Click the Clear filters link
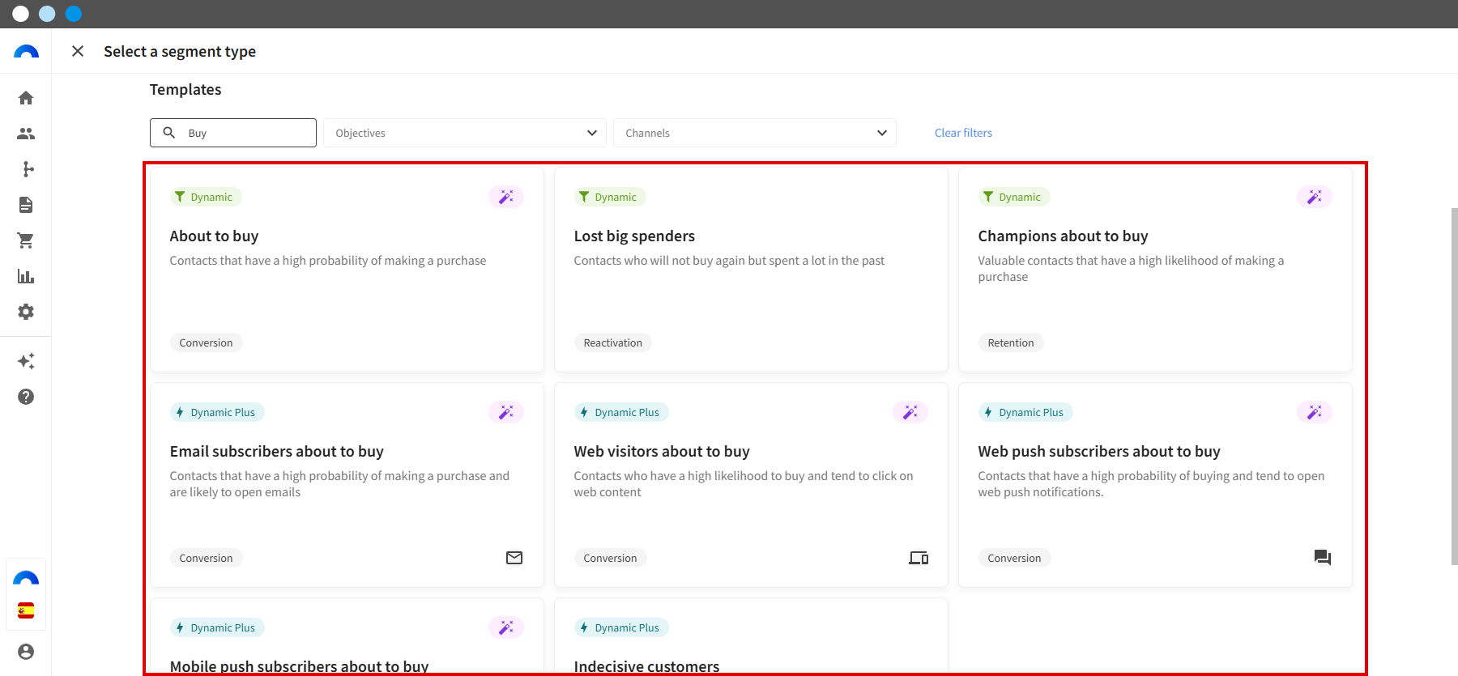This screenshot has height=676, width=1458. tap(963, 133)
